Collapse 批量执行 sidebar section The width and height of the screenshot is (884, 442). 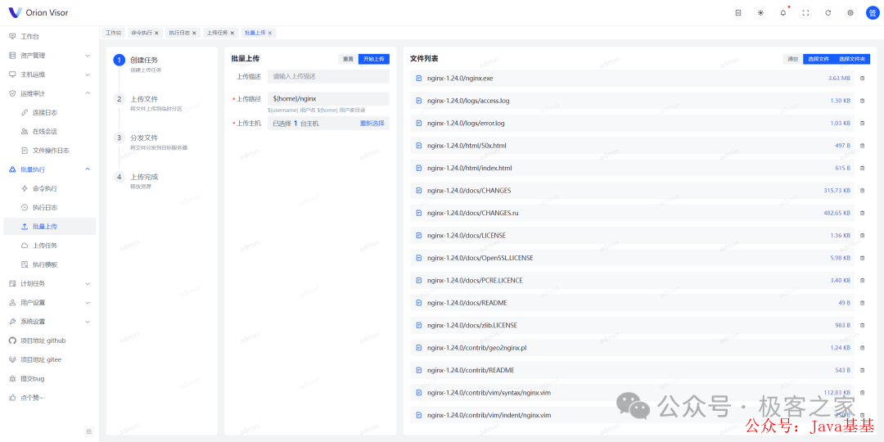pos(50,169)
